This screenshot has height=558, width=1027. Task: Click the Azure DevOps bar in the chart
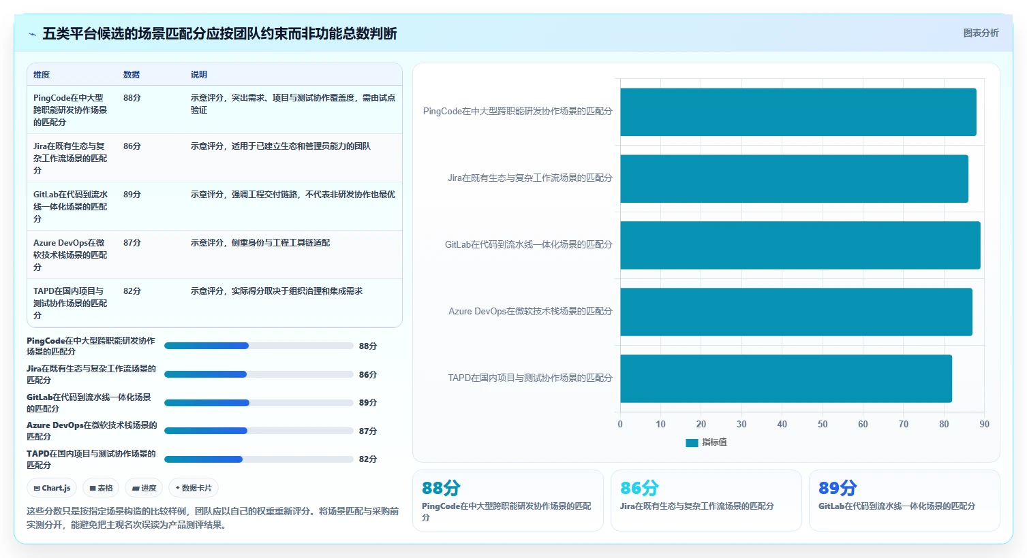point(796,312)
